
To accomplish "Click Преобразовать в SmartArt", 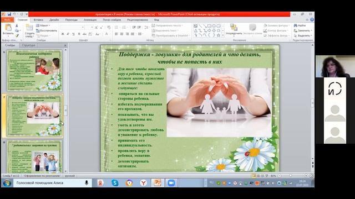I will (171, 35).
